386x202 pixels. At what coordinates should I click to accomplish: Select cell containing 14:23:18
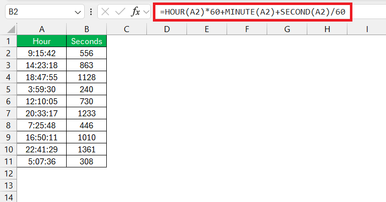point(42,65)
